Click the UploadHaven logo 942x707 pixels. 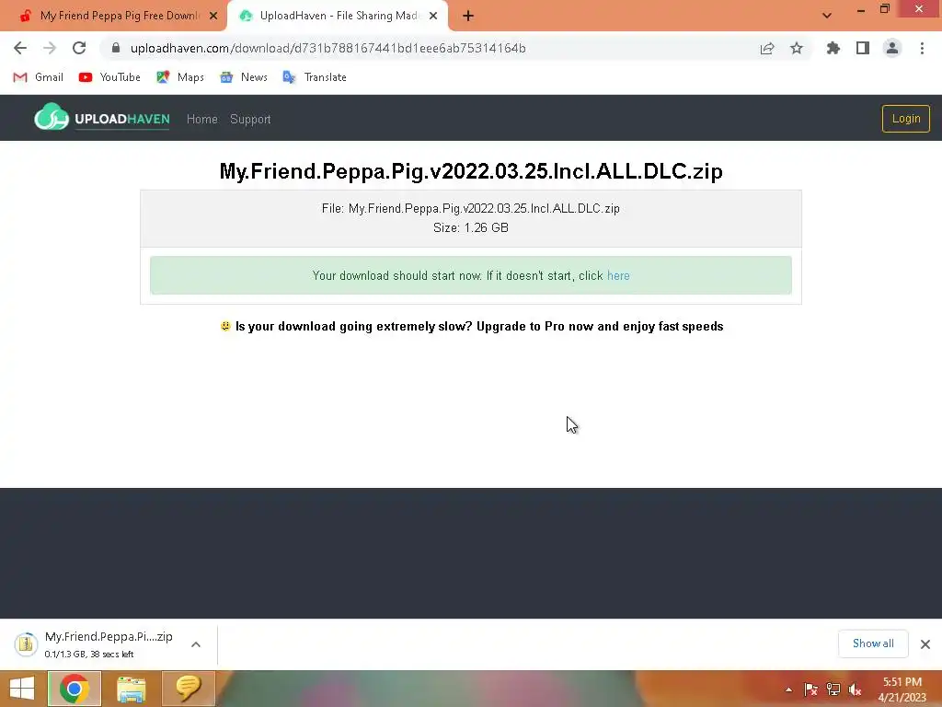(x=102, y=117)
